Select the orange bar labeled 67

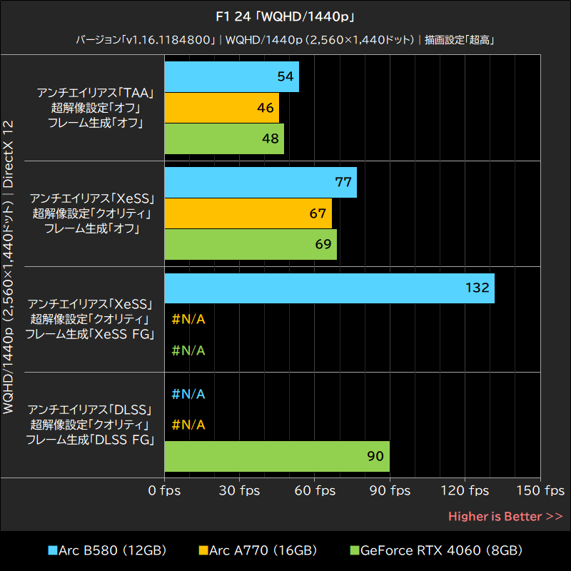coord(248,213)
